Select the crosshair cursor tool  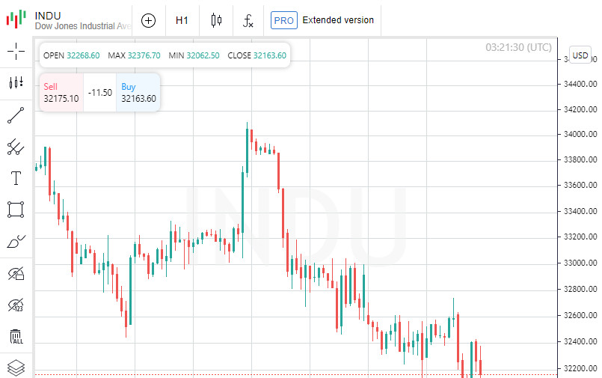[x=16, y=51]
